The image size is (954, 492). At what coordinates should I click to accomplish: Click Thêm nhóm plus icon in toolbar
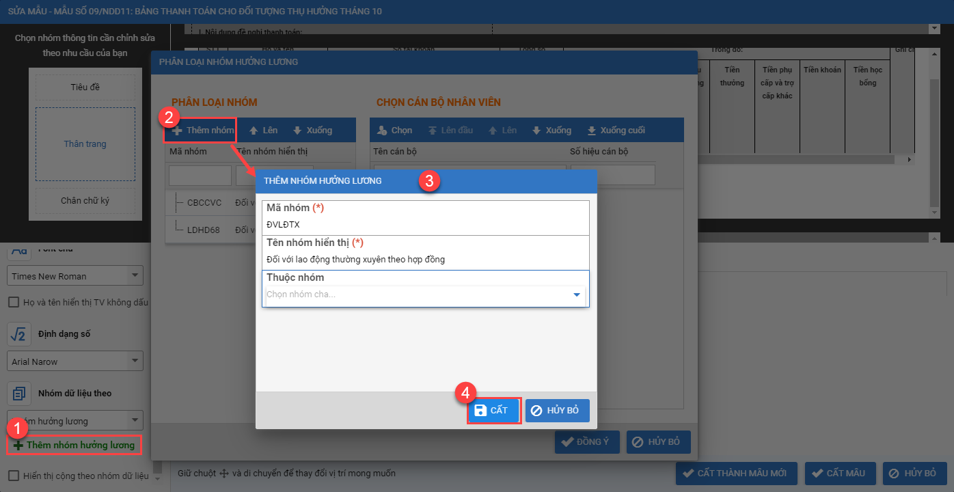click(x=177, y=131)
